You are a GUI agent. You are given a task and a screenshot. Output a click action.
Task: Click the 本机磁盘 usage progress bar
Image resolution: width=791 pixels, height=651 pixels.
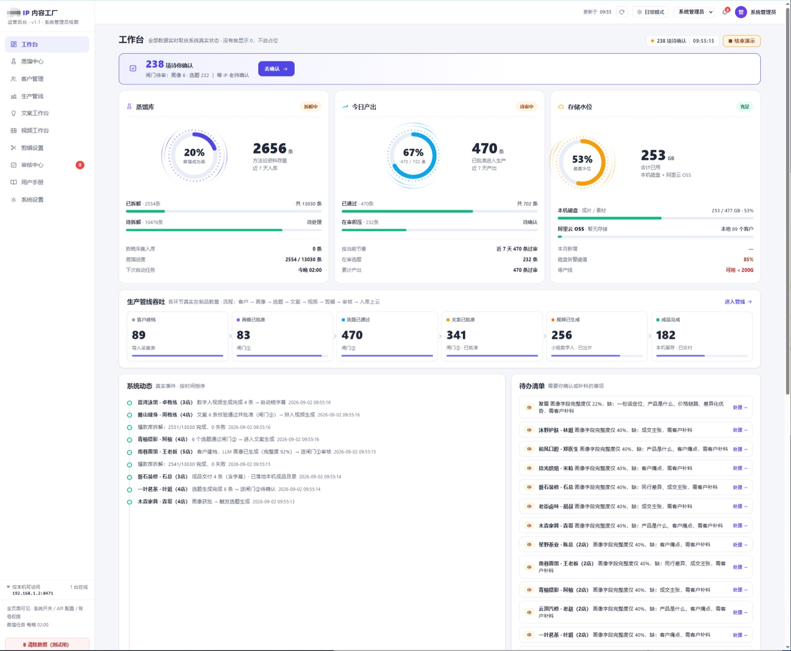click(x=656, y=218)
